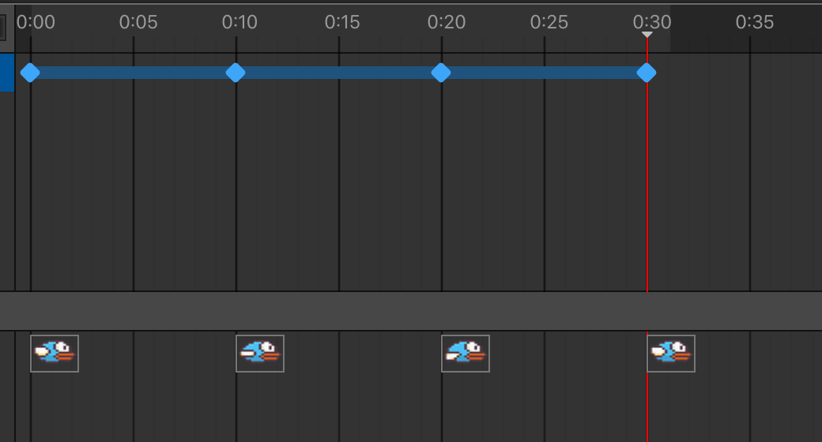The height and width of the screenshot is (442, 822).
Task: Click the 0:20 label on the time ruler
Action: point(447,23)
